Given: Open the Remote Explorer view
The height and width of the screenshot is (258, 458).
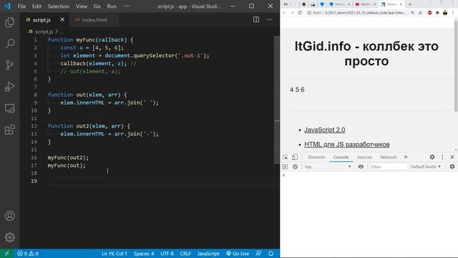Looking at the screenshot, I should click(x=9, y=108).
